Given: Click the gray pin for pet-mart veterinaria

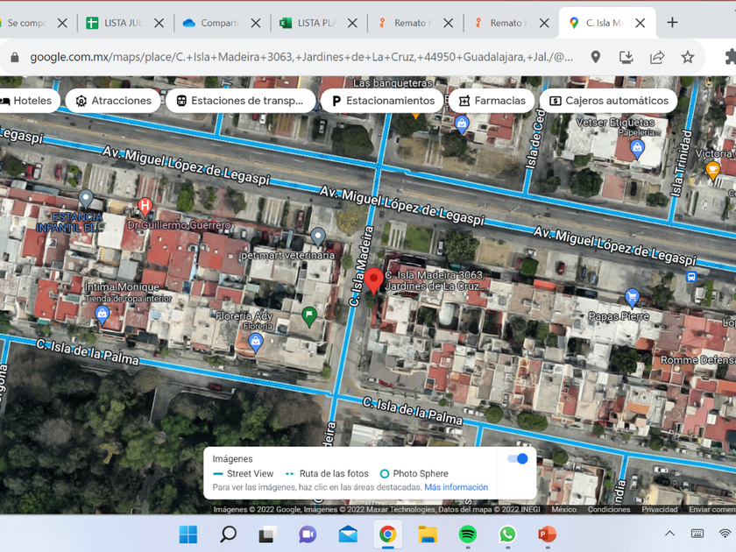Looking at the screenshot, I should point(318,236).
